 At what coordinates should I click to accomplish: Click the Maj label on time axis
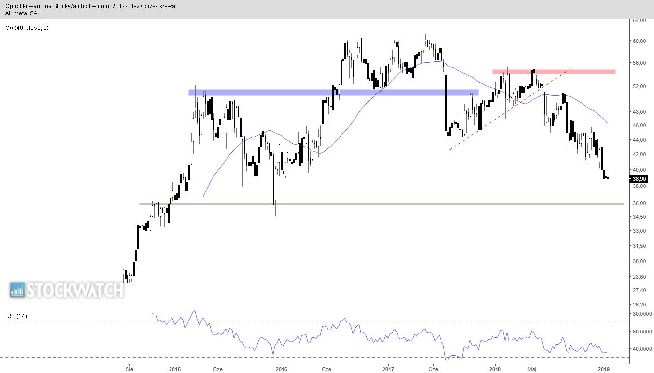[532, 369]
